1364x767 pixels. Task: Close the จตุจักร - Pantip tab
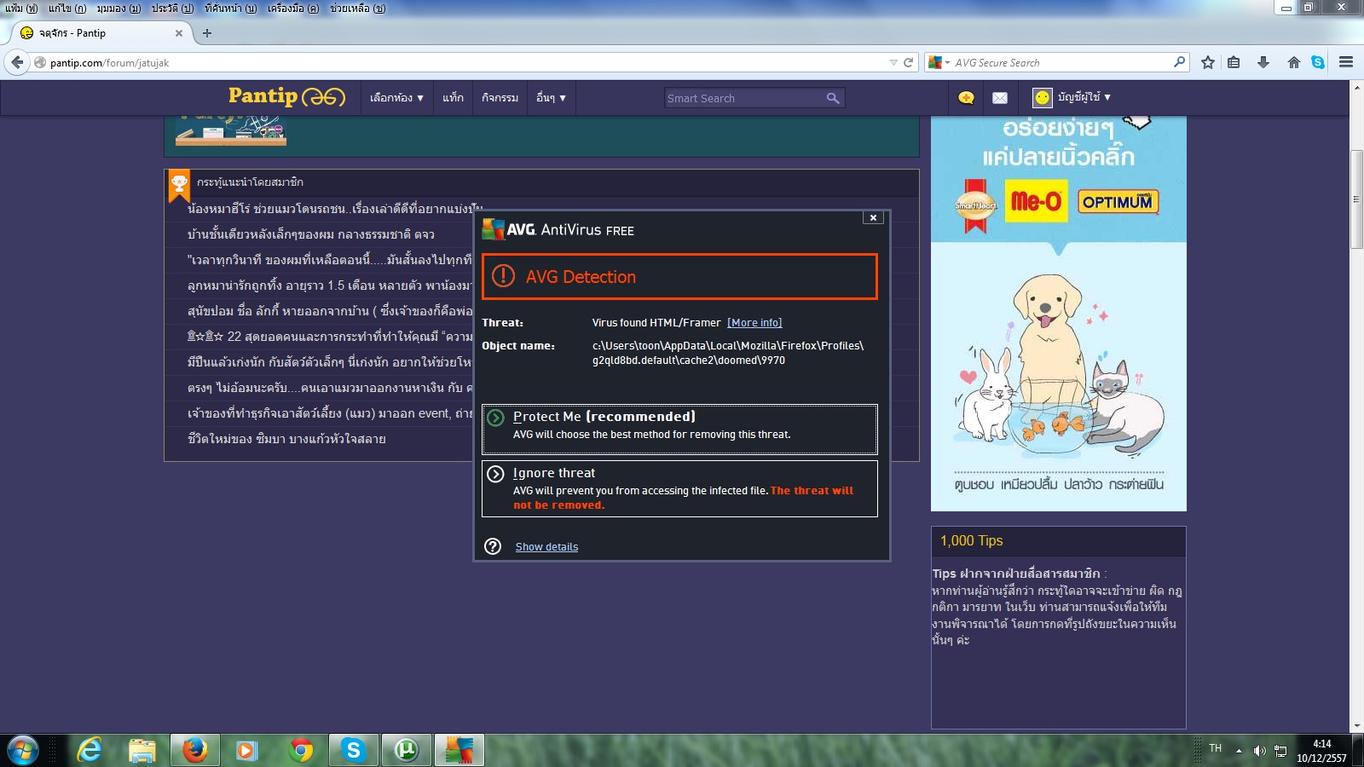coord(179,33)
